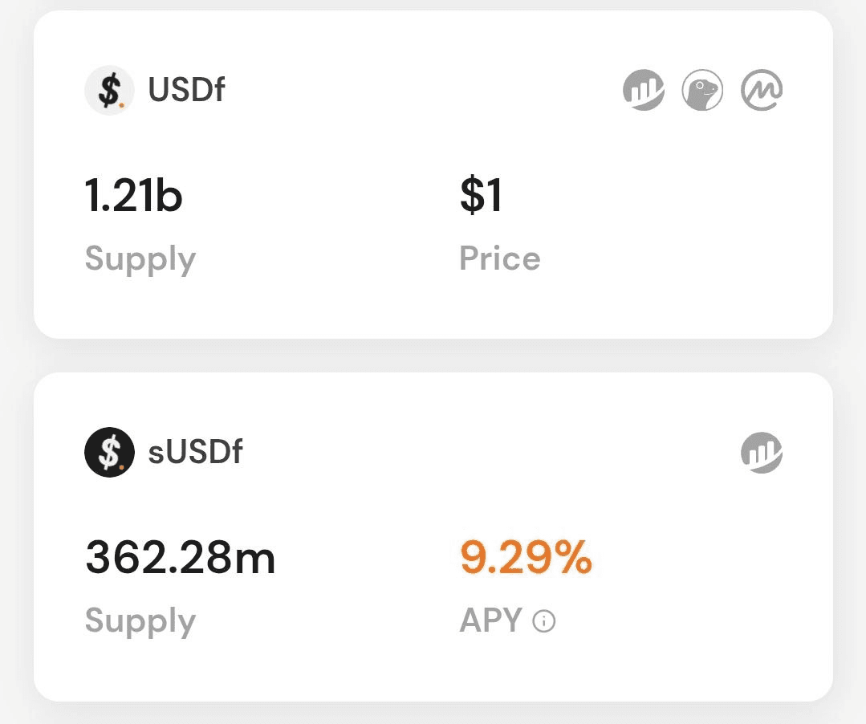Click empty area of sUSDf card
Viewport: 866px width, 724px height.
pos(690,580)
